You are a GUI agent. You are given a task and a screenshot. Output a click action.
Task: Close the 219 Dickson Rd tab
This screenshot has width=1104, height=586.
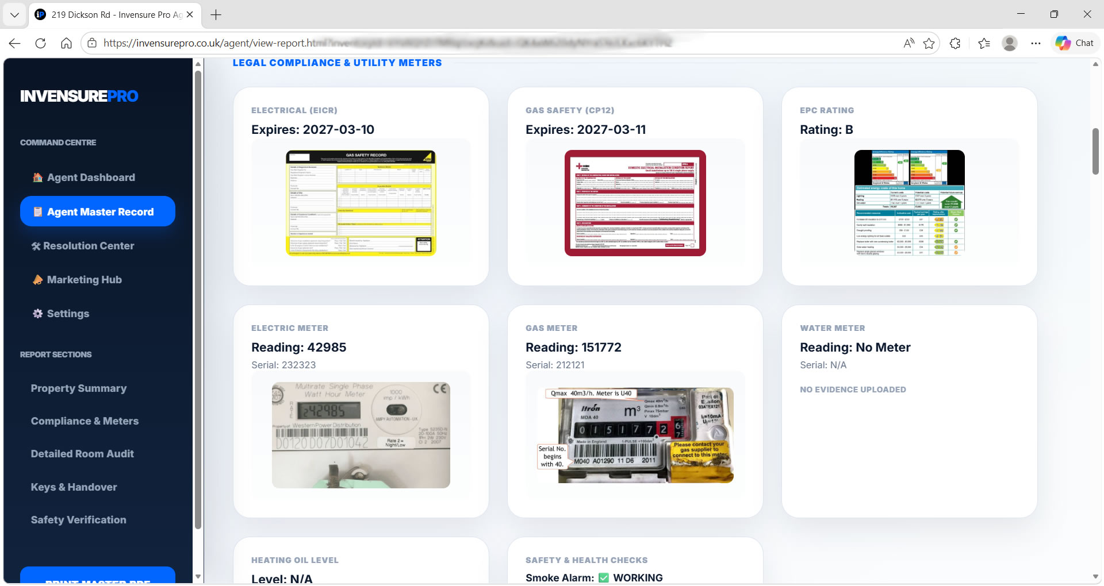(190, 14)
